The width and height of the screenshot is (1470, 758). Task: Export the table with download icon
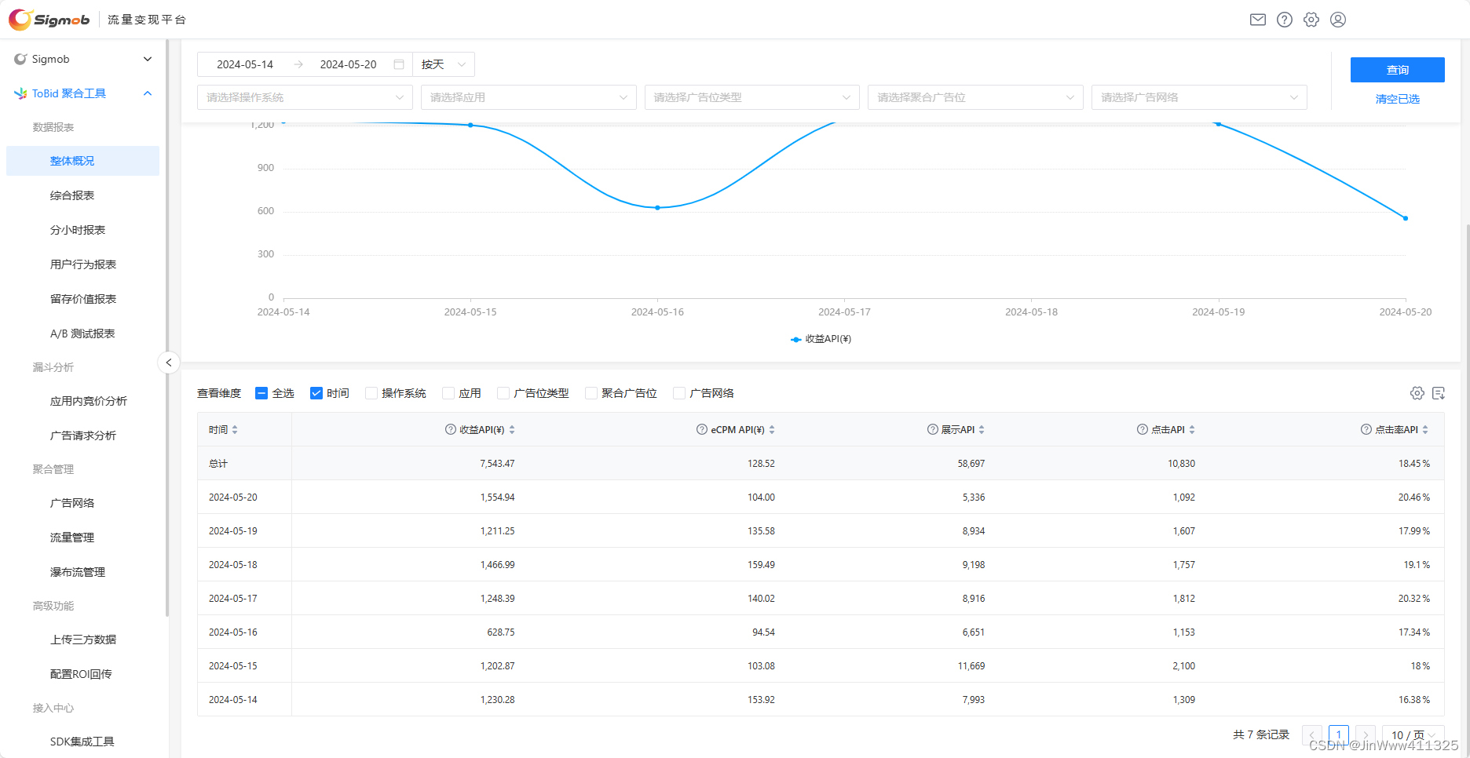(x=1439, y=393)
